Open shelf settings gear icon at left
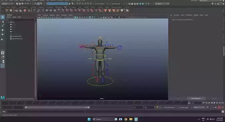The width and height of the screenshot is (225, 122). coord(3,11)
